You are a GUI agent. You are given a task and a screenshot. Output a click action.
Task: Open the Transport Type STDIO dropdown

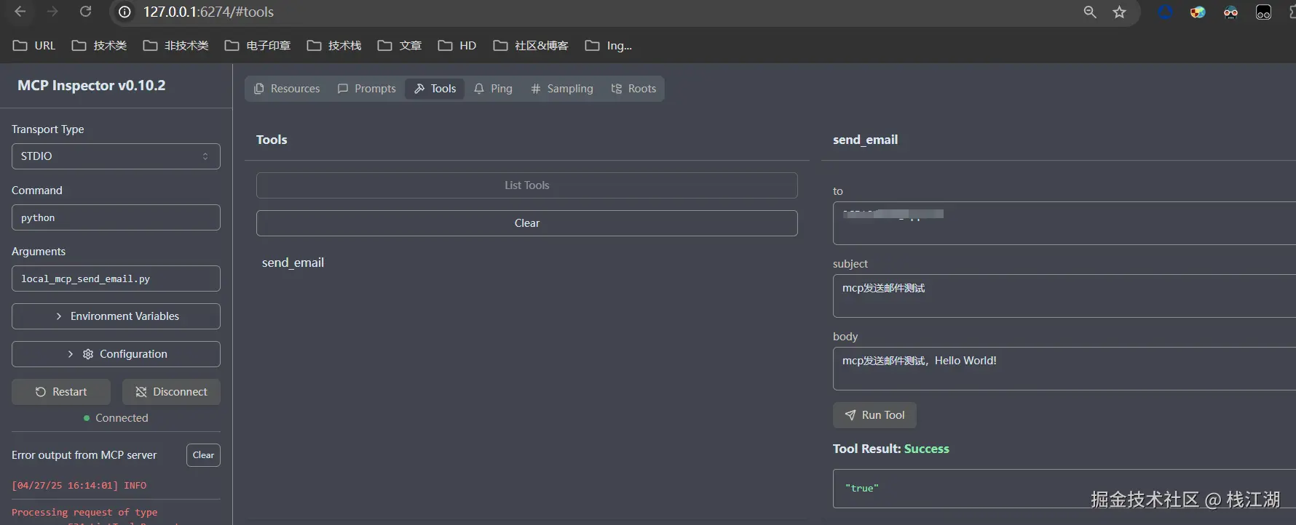(116, 156)
